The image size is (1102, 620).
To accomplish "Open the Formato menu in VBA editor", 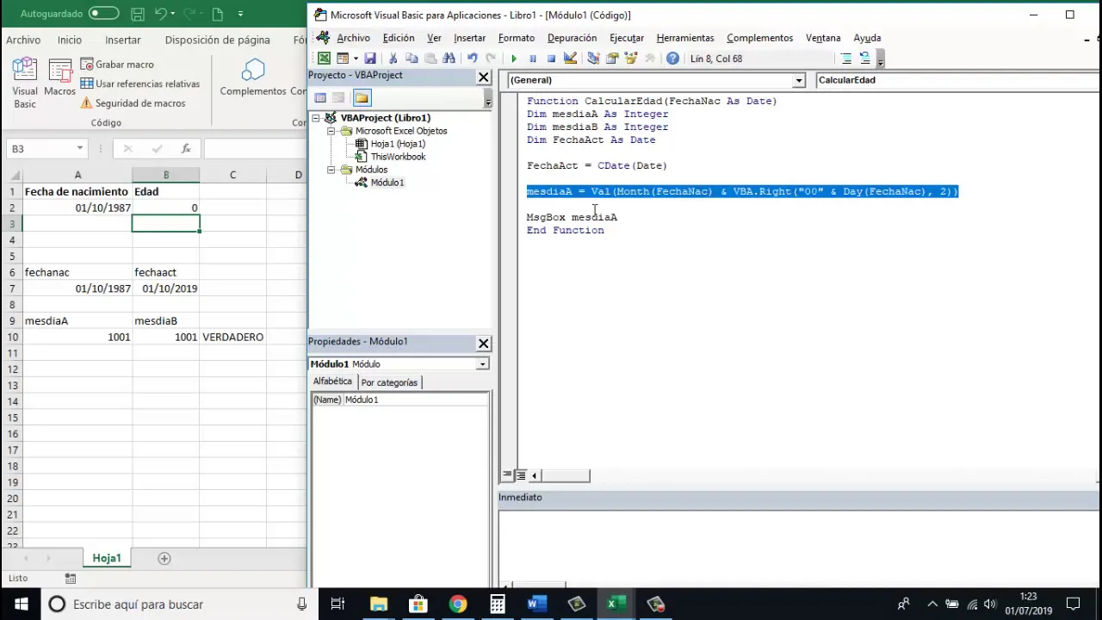I will tap(517, 38).
